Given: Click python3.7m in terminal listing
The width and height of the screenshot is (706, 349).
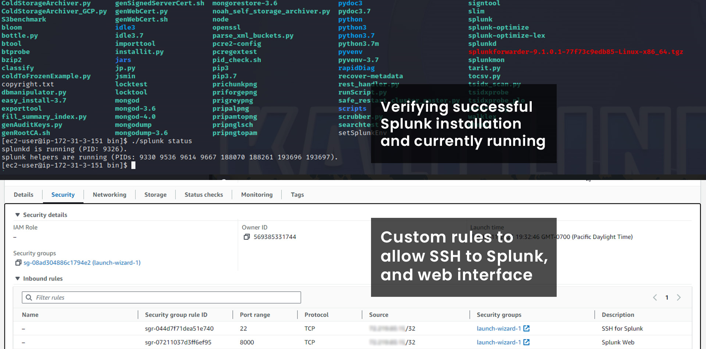Looking at the screenshot, I should (359, 44).
